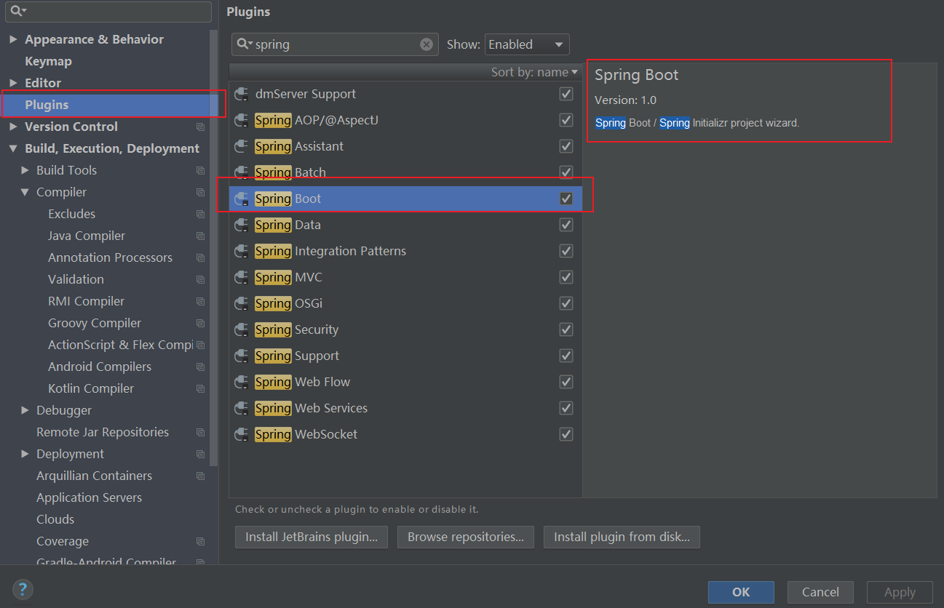Screen dimensions: 944x608
Task: Click the Install JetBrains plugin button
Action: (312, 537)
